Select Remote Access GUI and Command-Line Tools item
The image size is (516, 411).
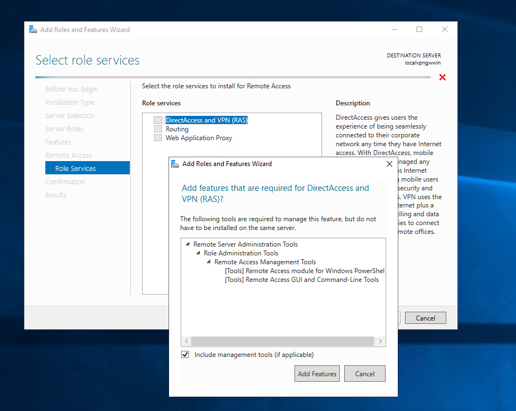(x=302, y=280)
